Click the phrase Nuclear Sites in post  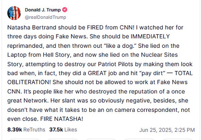159,55
